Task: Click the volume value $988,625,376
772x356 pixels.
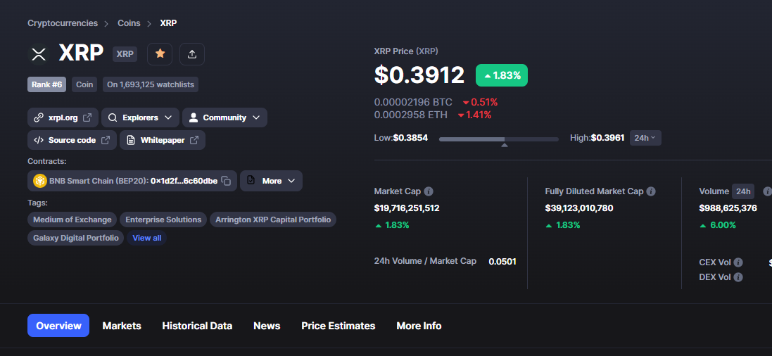Action: pos(728,208)
